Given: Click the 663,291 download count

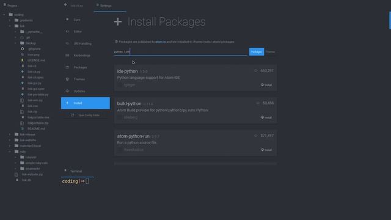Looking at the screenshot, I should 267,71.
